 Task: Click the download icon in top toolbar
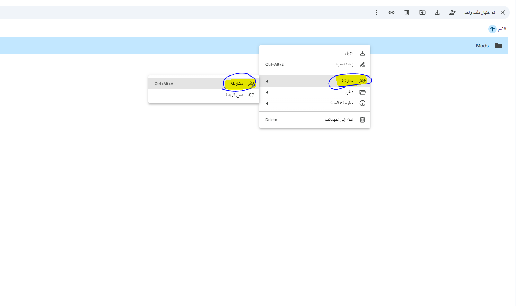coord(437,12)
